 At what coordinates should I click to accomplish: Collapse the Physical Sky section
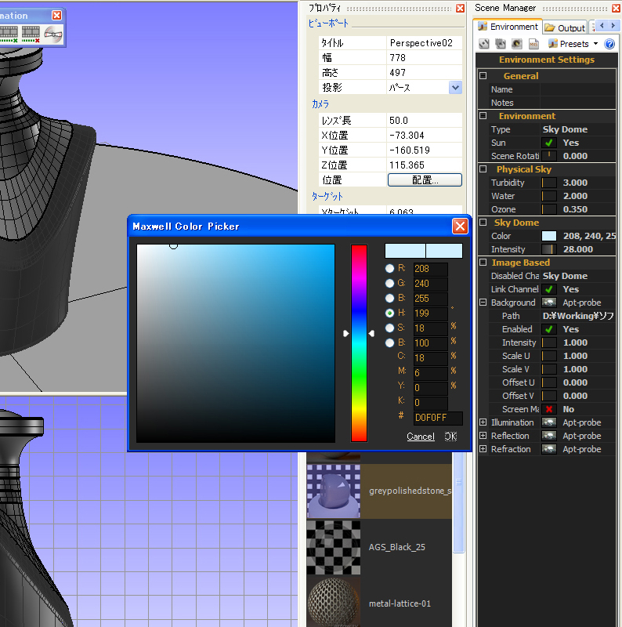pos(483,169)
